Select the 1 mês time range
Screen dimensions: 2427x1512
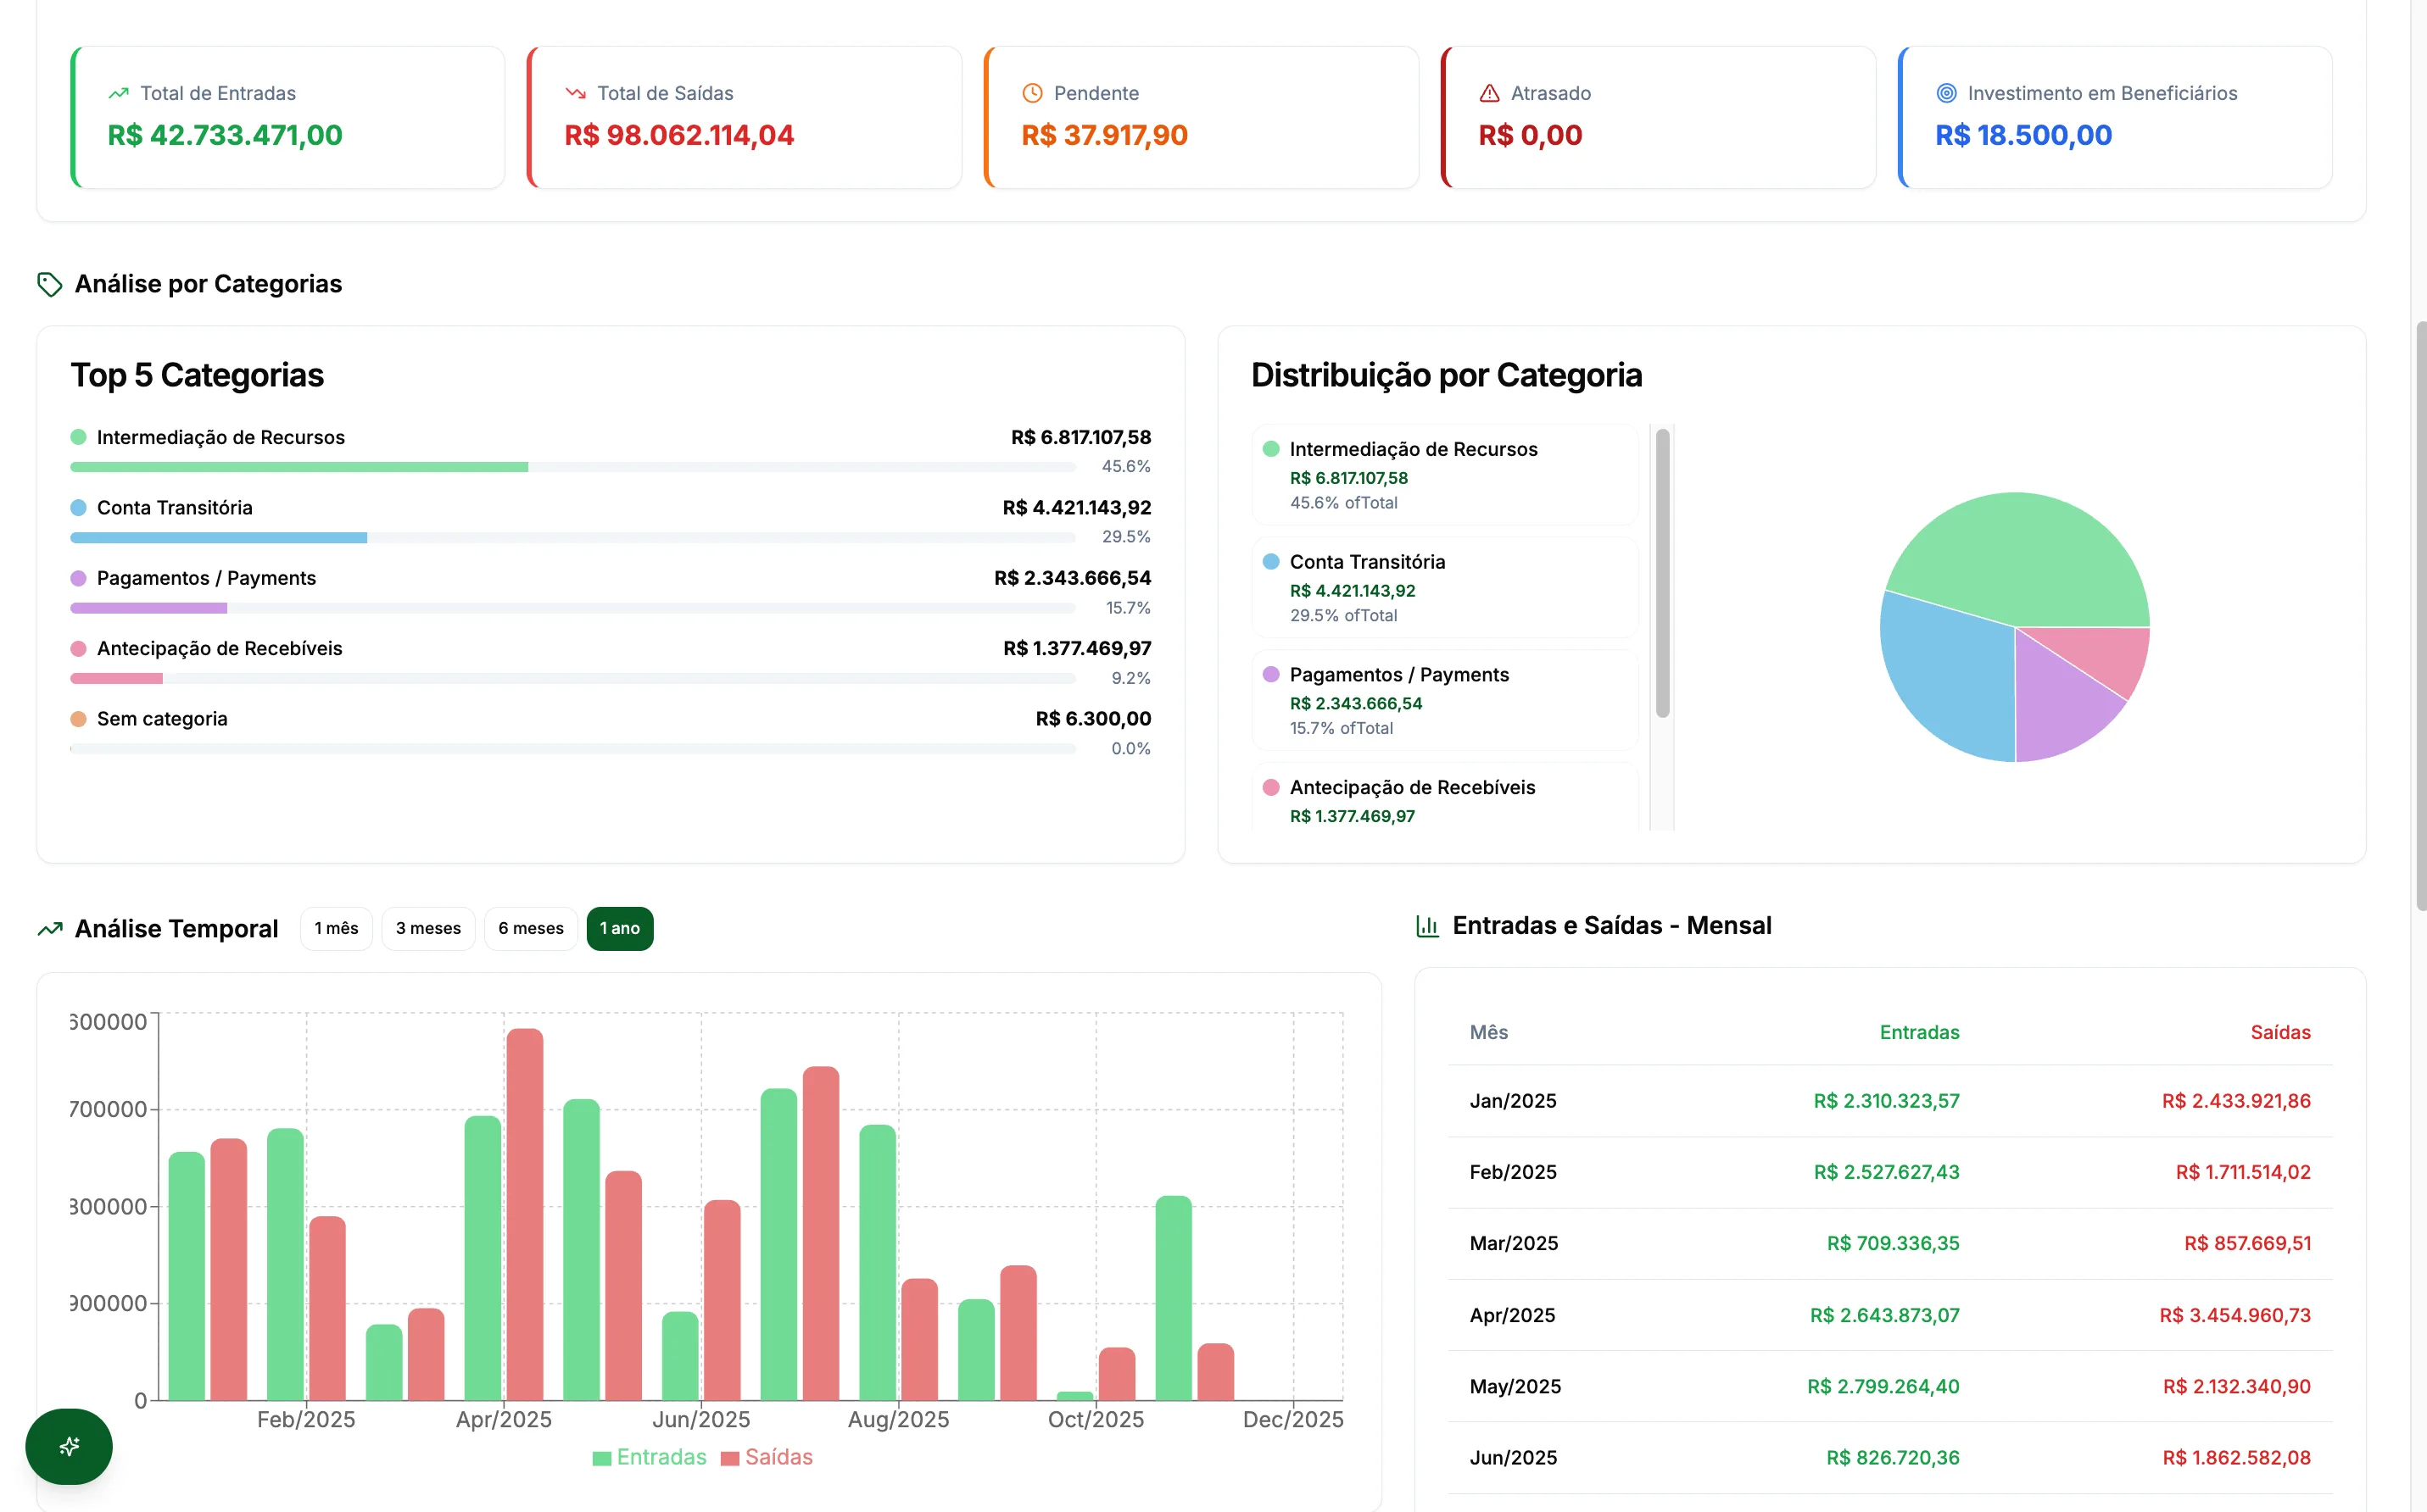click(x=336, y=928)
